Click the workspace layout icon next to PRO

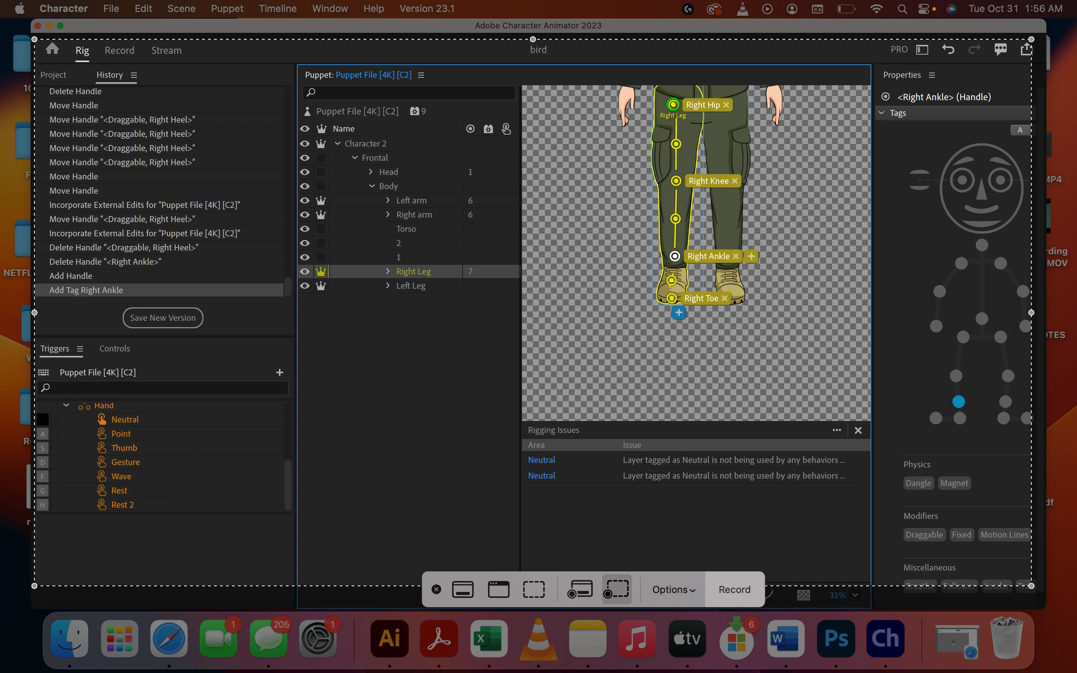(922, 50)
